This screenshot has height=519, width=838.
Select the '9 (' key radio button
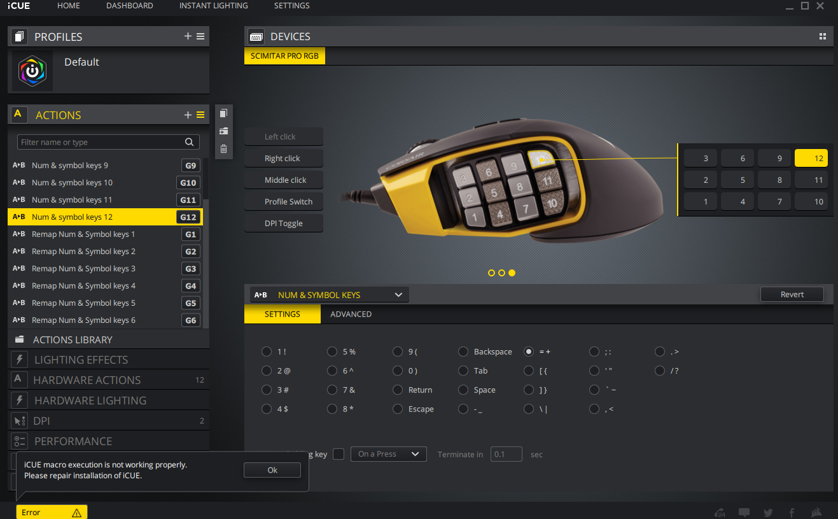[398, 352]
